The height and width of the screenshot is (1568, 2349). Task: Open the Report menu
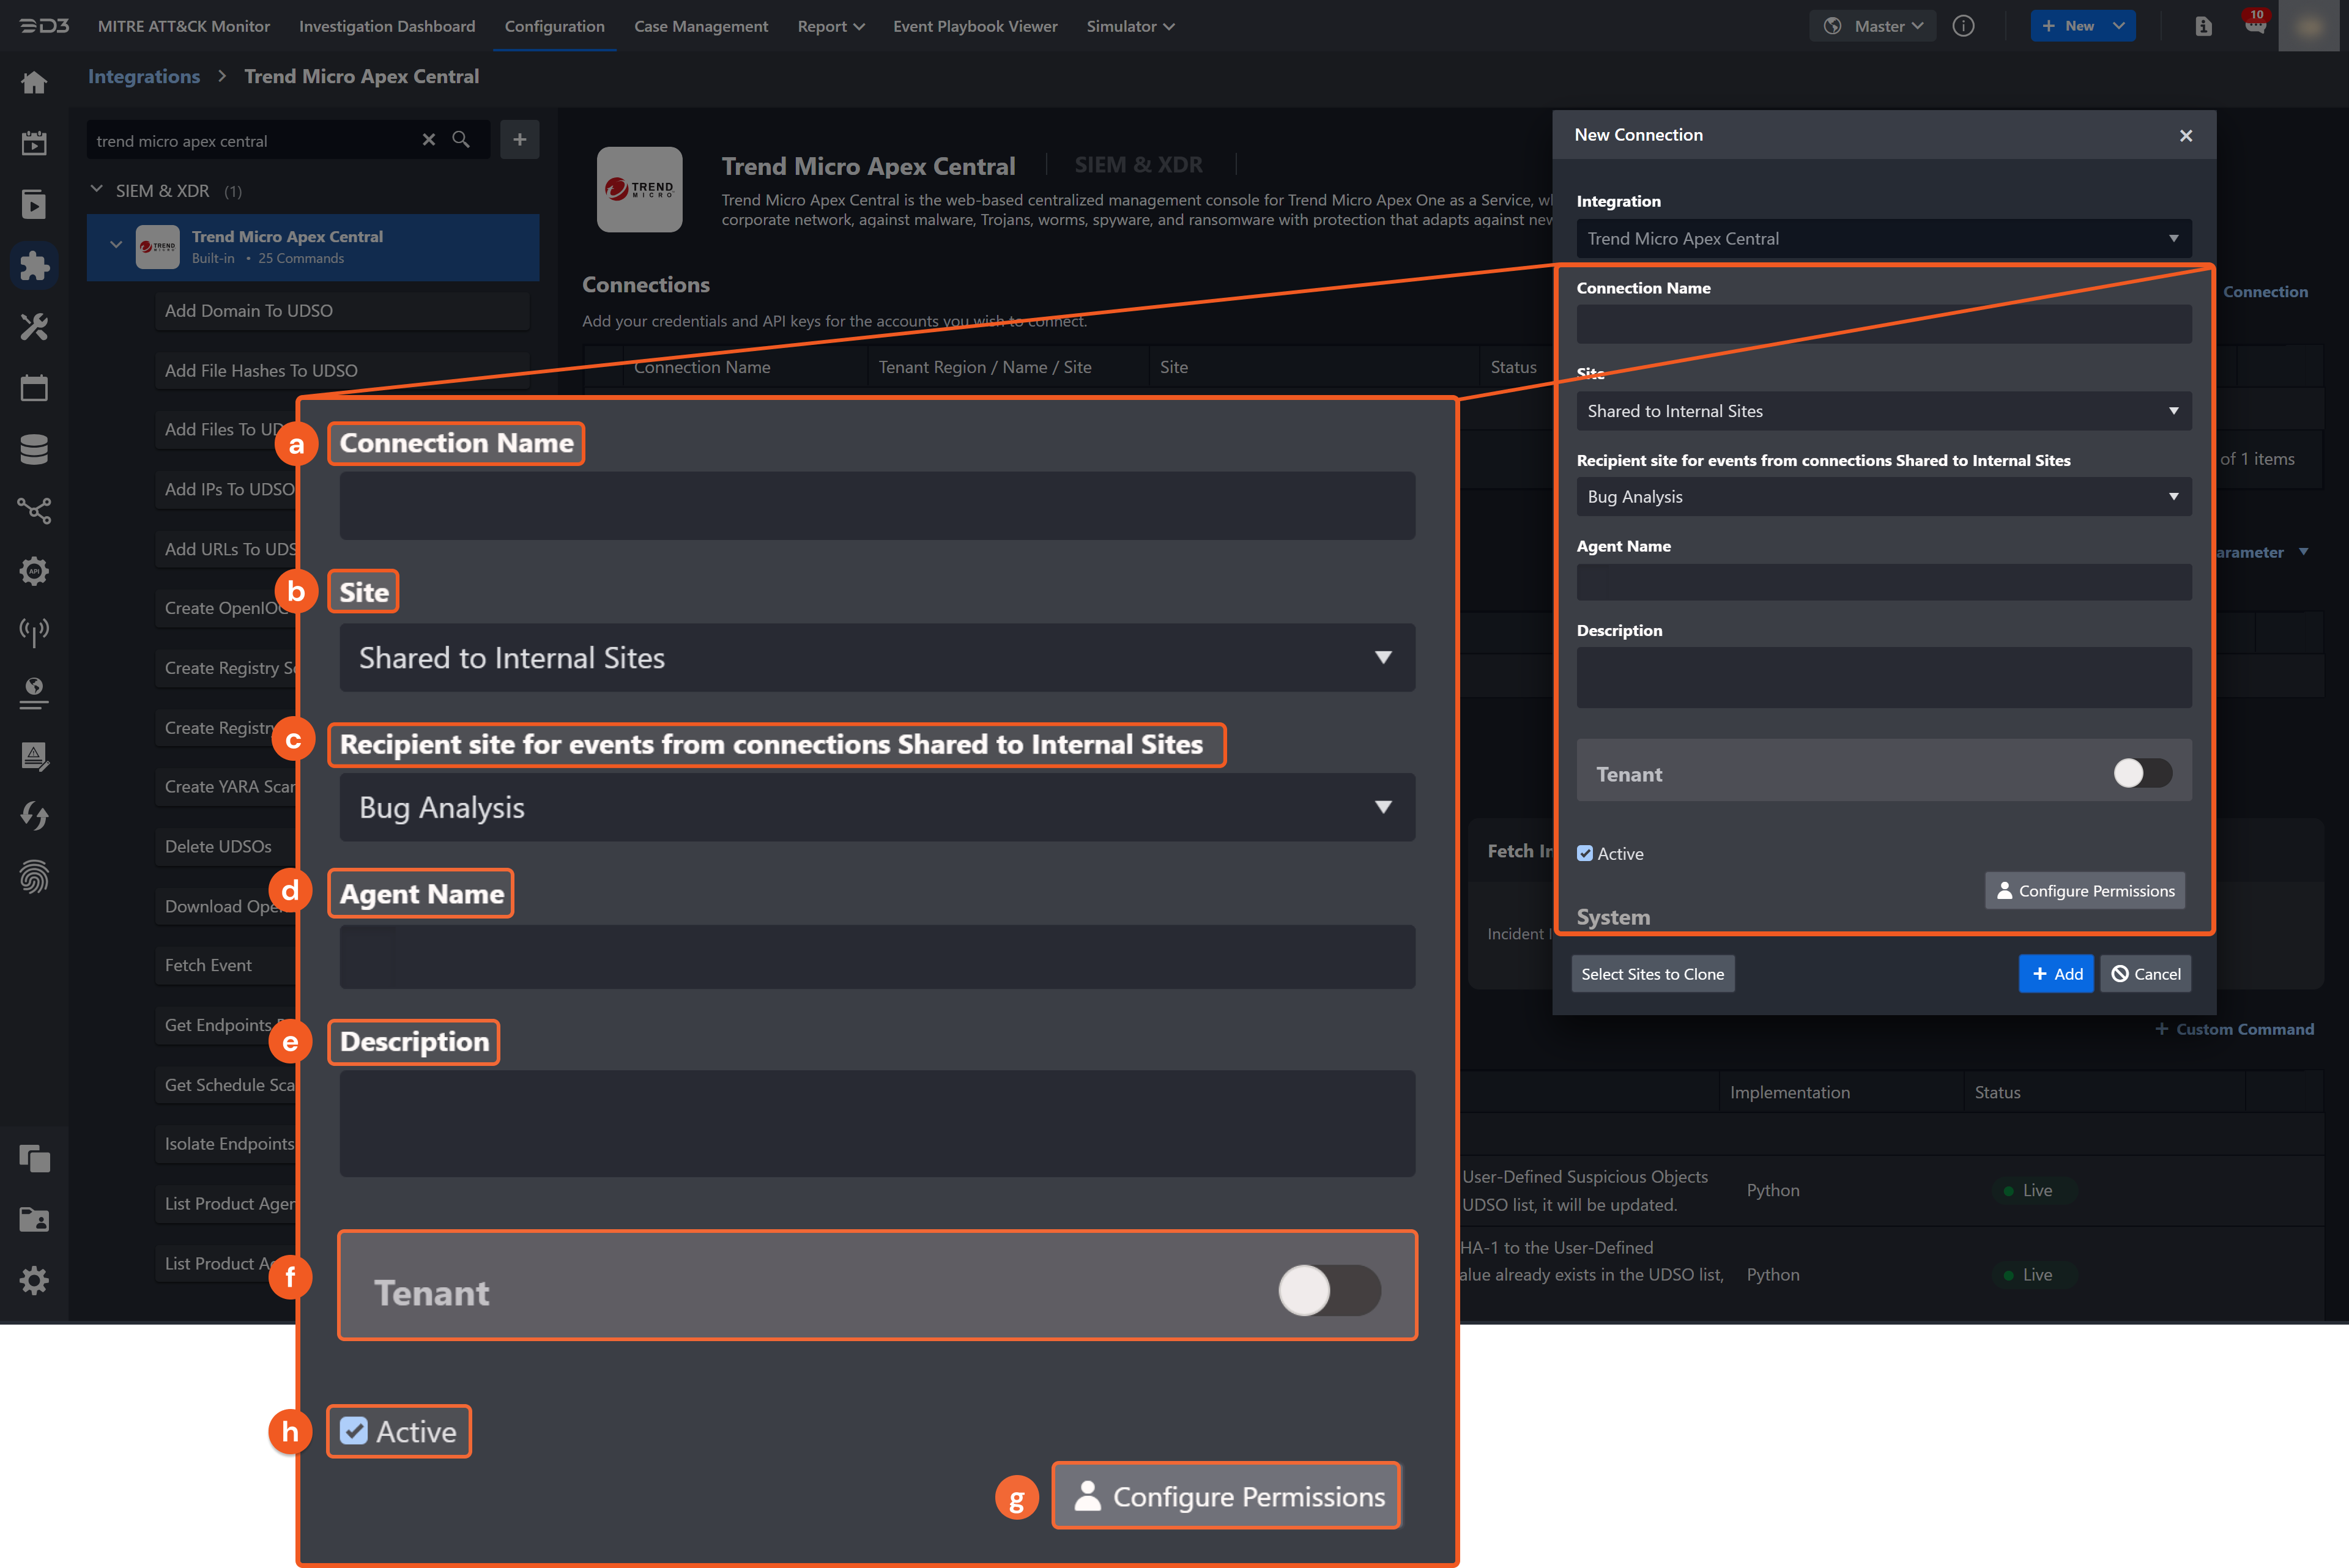(x=830, y=26)
